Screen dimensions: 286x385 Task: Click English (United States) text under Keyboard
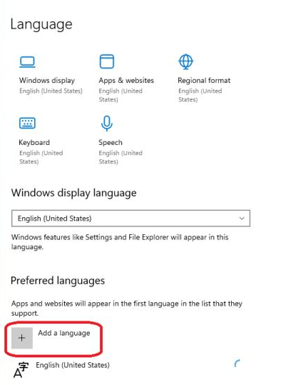[x=41, y=157]
